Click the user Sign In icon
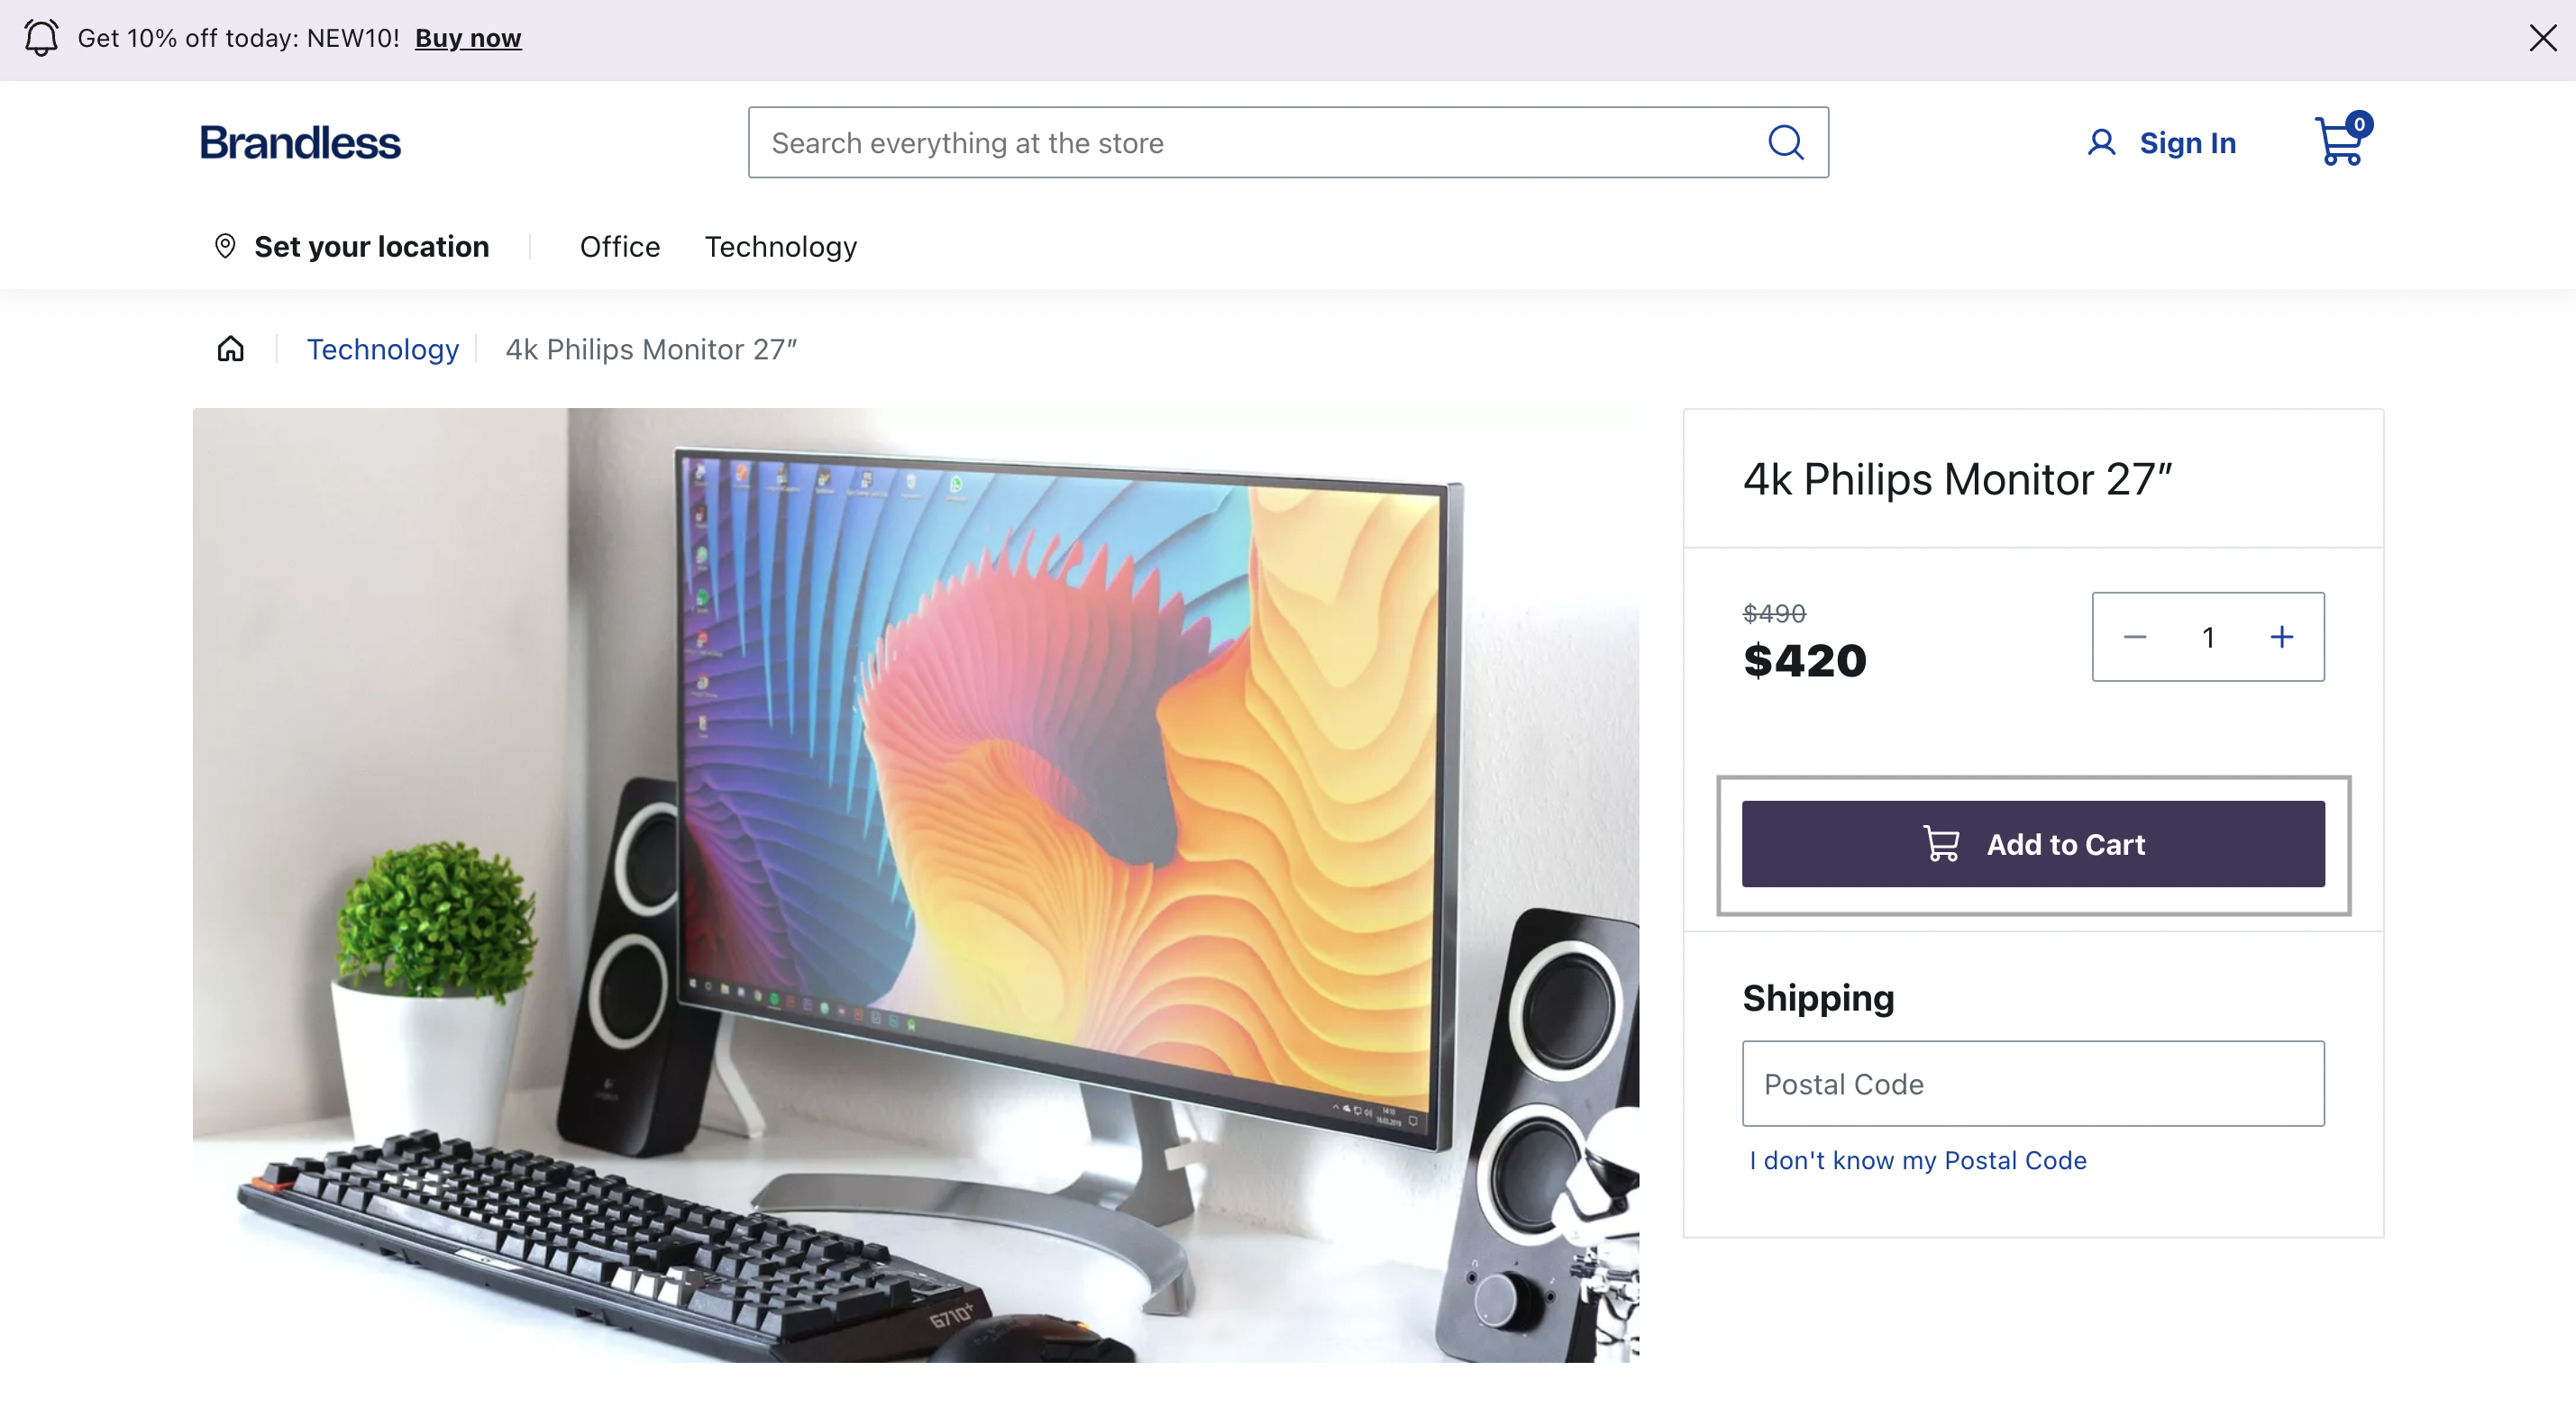The image size is (2576, 1425). [x=2100, y=142]
